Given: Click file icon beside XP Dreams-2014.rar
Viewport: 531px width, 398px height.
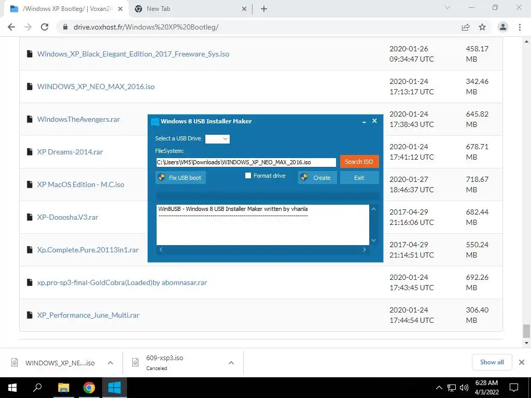Looking at the screenshot, I should click(x=30, y=152).
